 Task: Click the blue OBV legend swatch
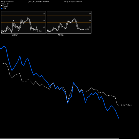(2, 8)
